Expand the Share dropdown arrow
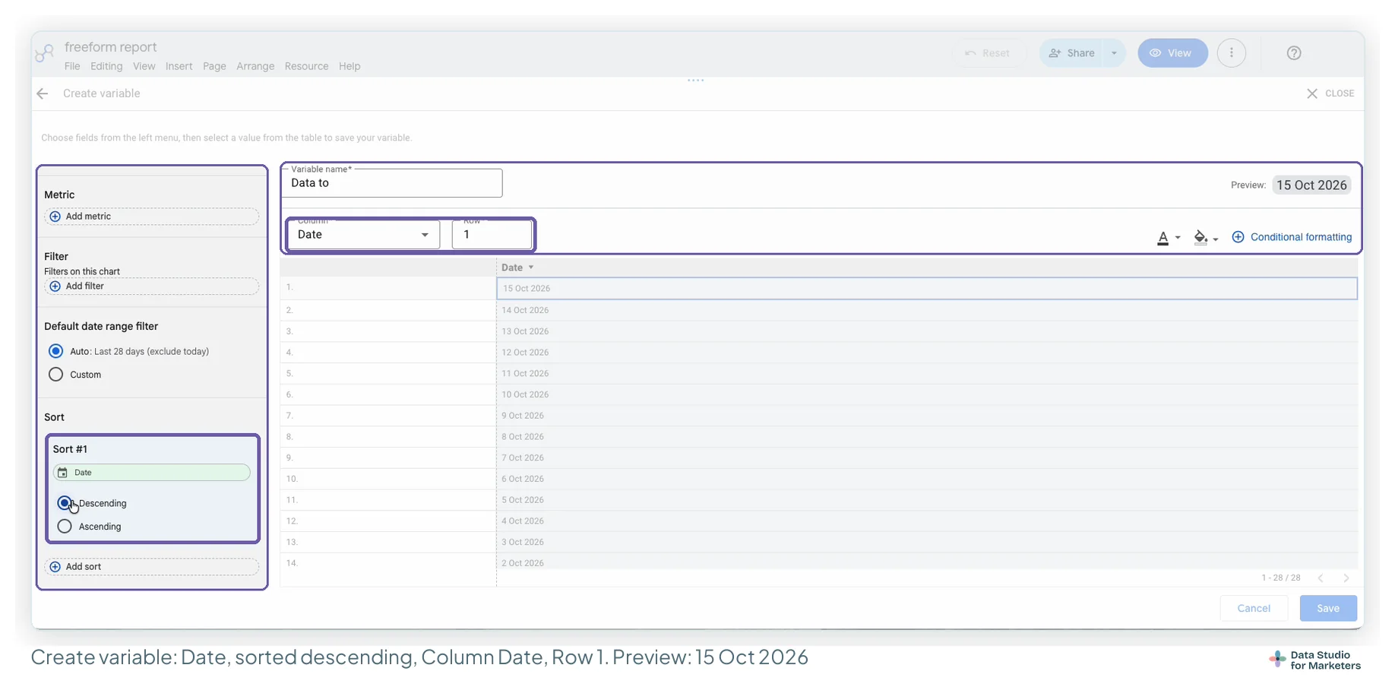 (x=1114, y=53)
